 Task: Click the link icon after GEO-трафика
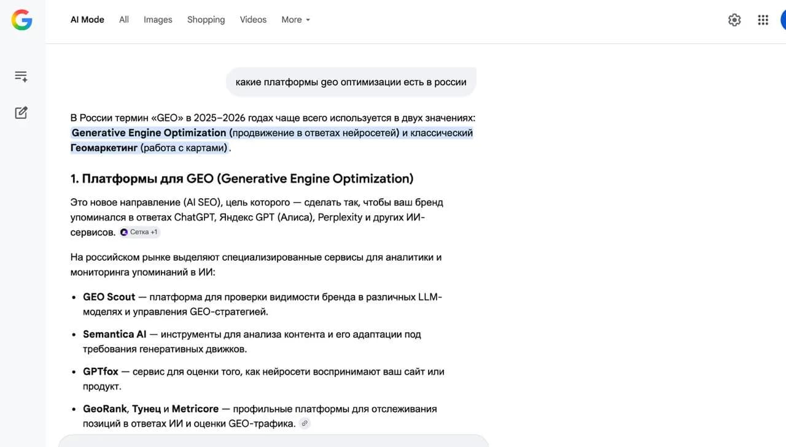(305, 423)
